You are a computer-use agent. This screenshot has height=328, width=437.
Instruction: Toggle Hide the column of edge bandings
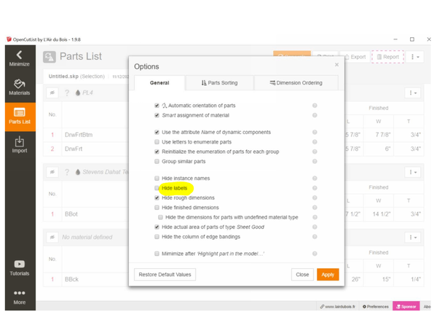coord(157,237)
